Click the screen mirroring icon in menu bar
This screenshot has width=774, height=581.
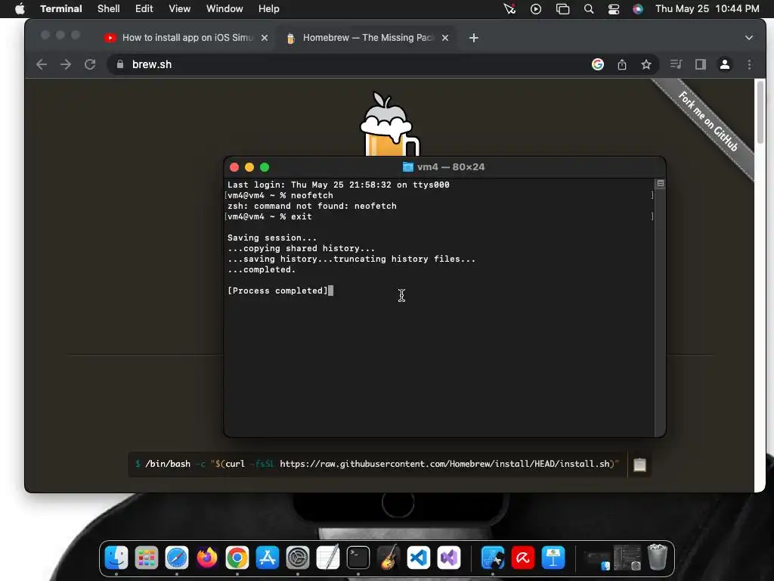click(x=562, y=9)
